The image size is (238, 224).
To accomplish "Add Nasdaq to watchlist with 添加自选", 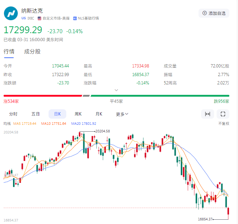I will tap(214, 13).
